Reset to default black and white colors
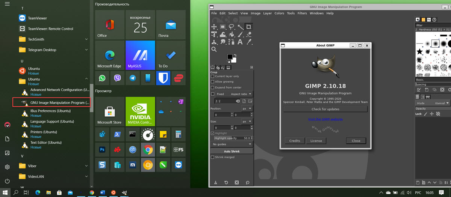The height and width of the screenshot is (197, 451). pos(229,62)
